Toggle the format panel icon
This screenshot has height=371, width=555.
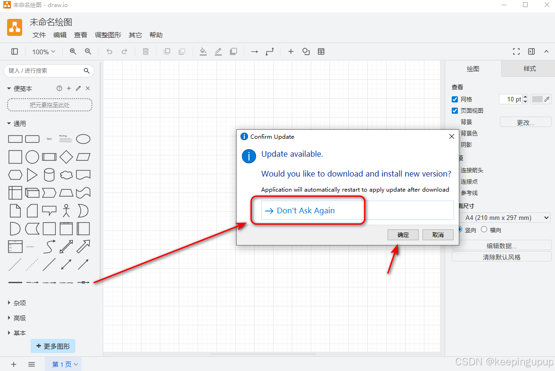tap(531, 52)
